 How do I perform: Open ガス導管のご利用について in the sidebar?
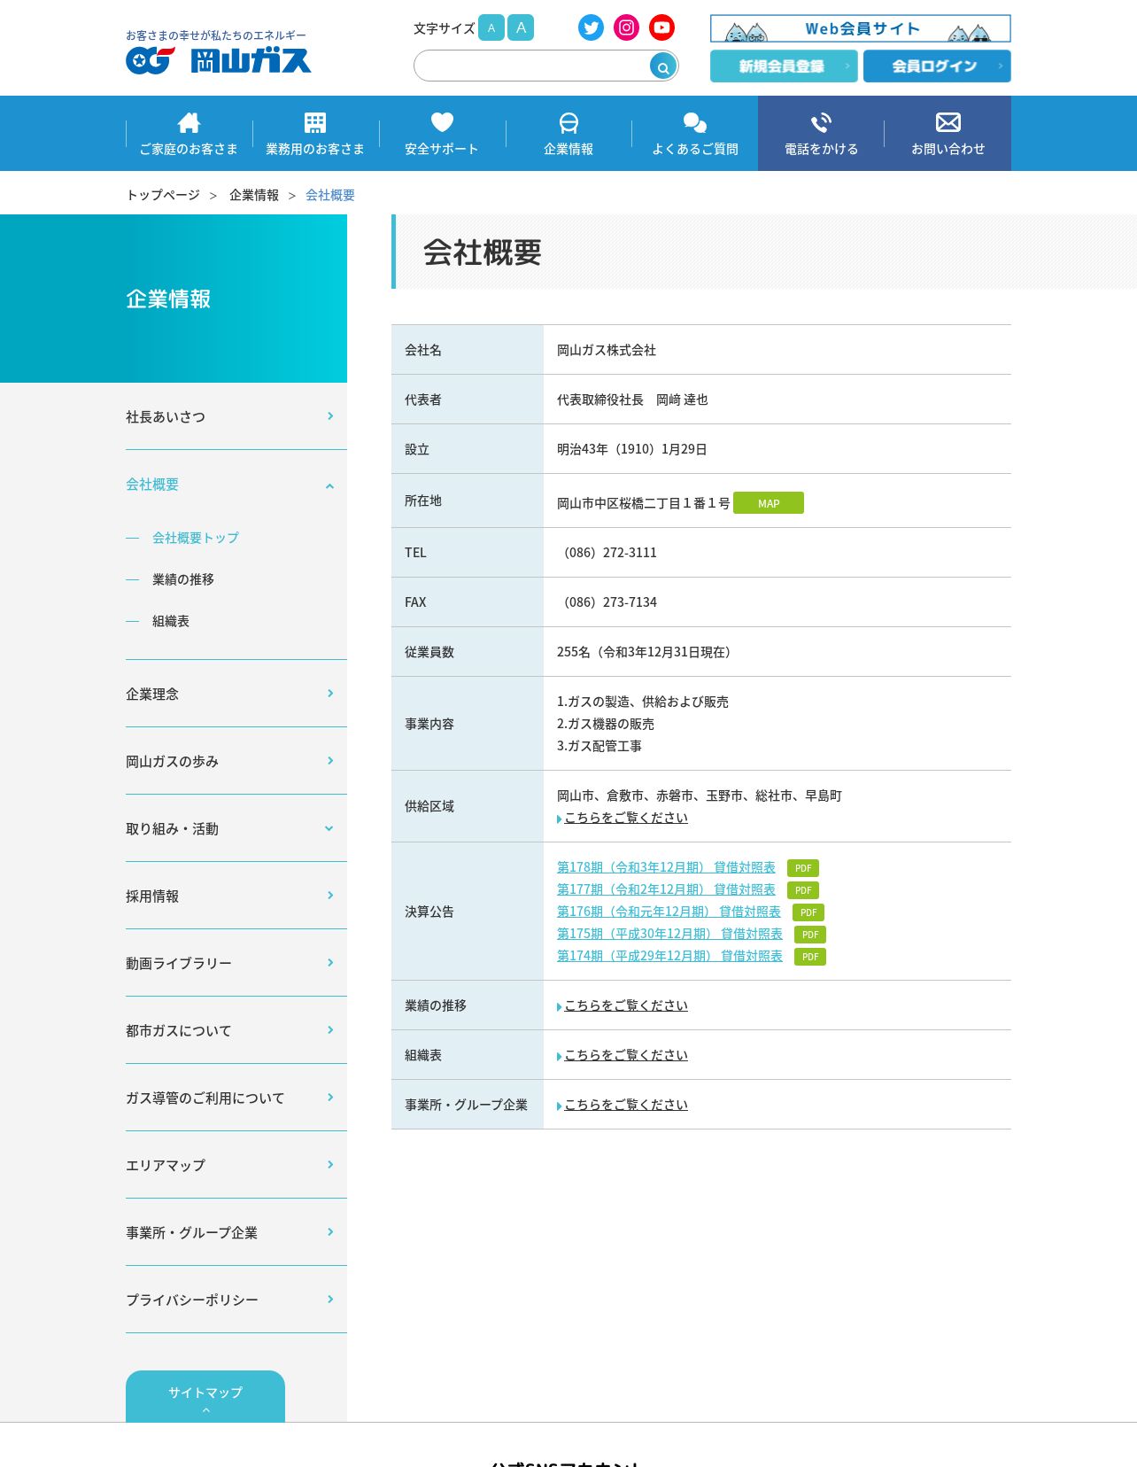(236, 1098)
